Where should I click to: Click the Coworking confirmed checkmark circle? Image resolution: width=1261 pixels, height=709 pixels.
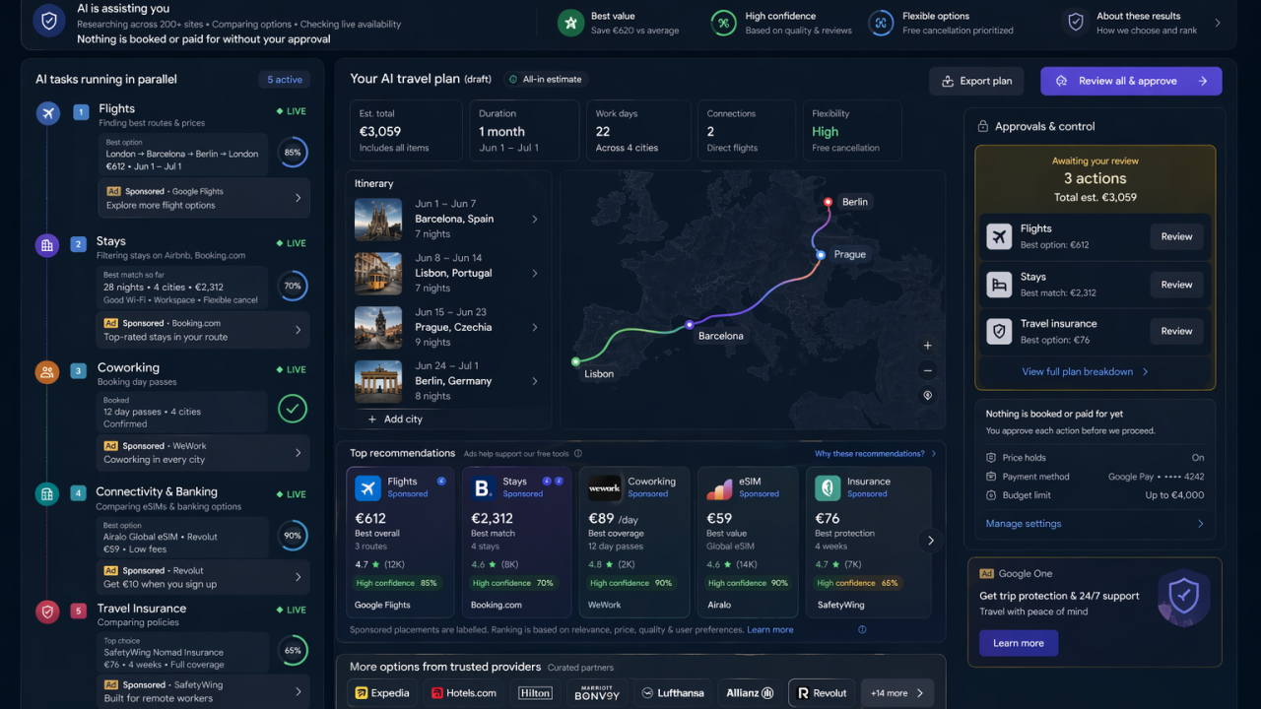tap(293, 409)
